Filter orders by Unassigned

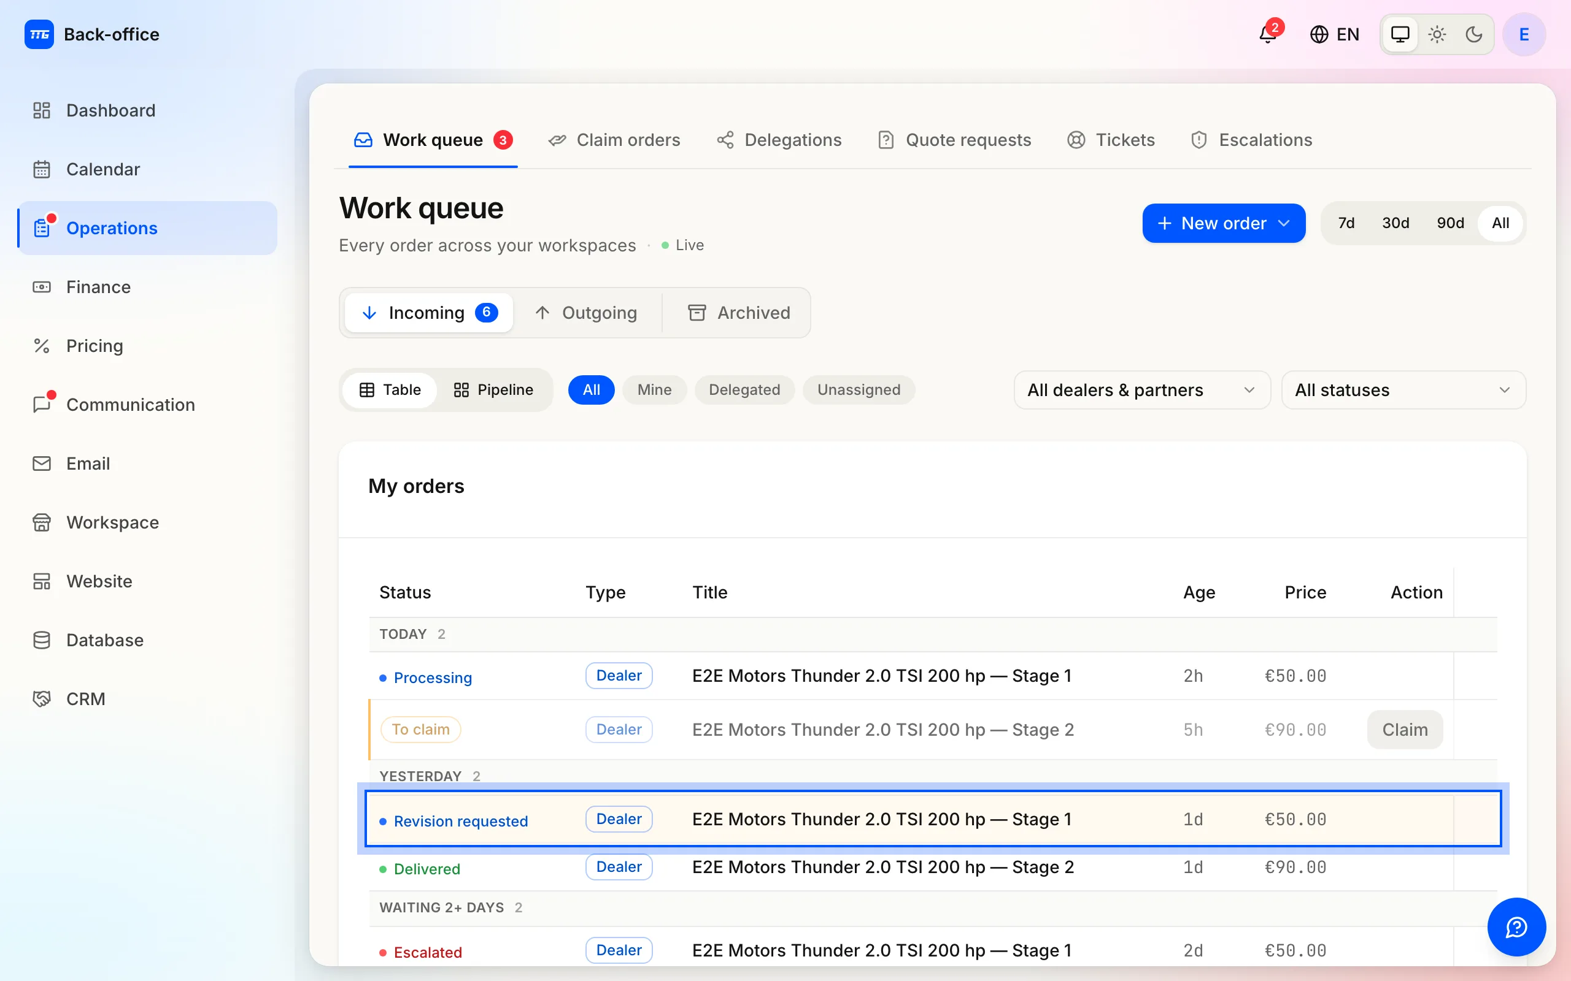pos(858,390)
